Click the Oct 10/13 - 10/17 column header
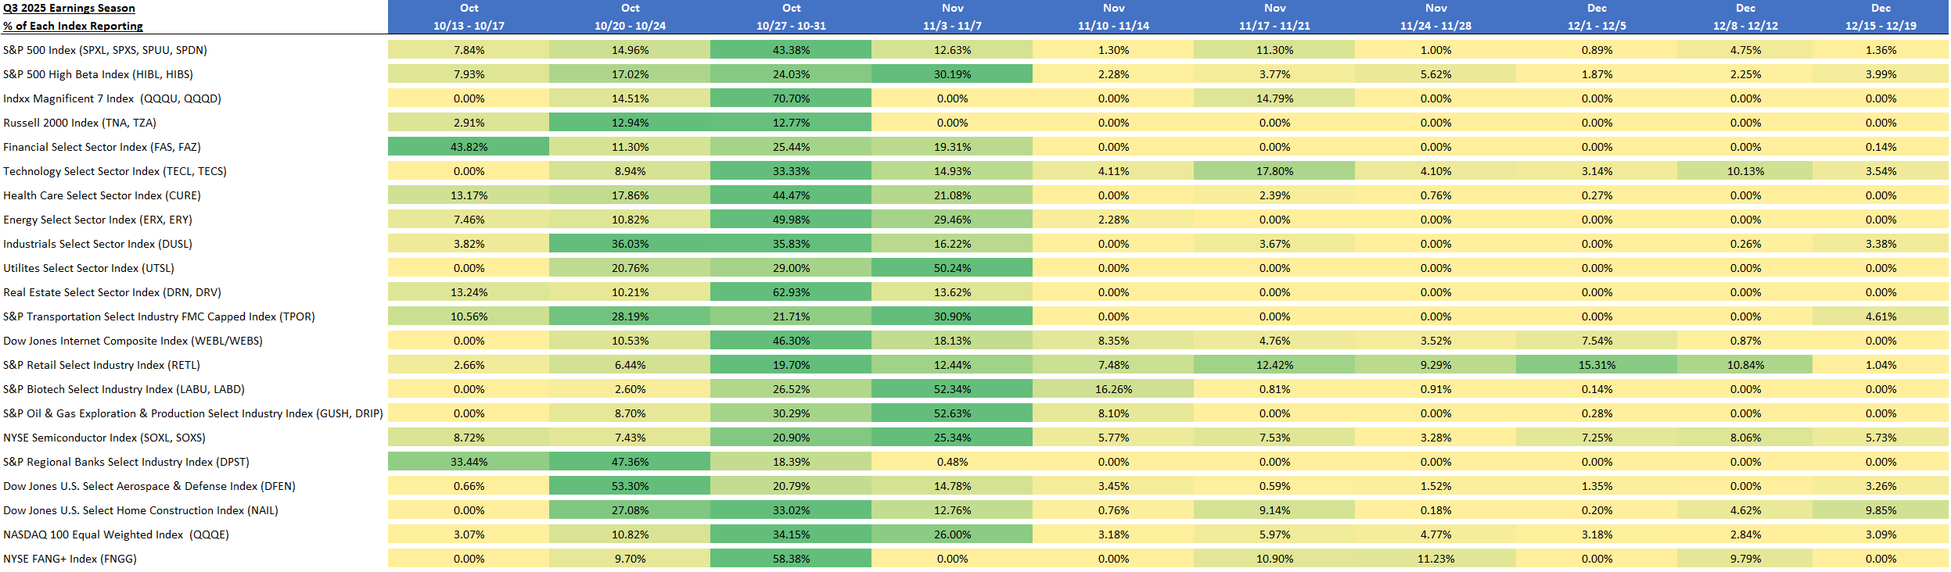Image resolution: width=1951 pixels, height=572 pixels. tap(469, 17)
